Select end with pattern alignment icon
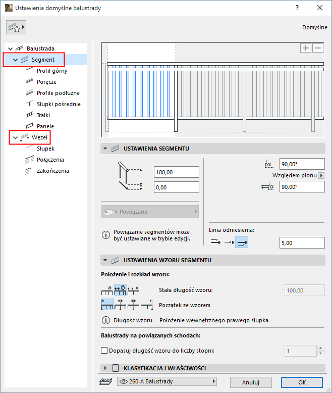The height and width of the screenshot is (393, 332). point(147,304)
